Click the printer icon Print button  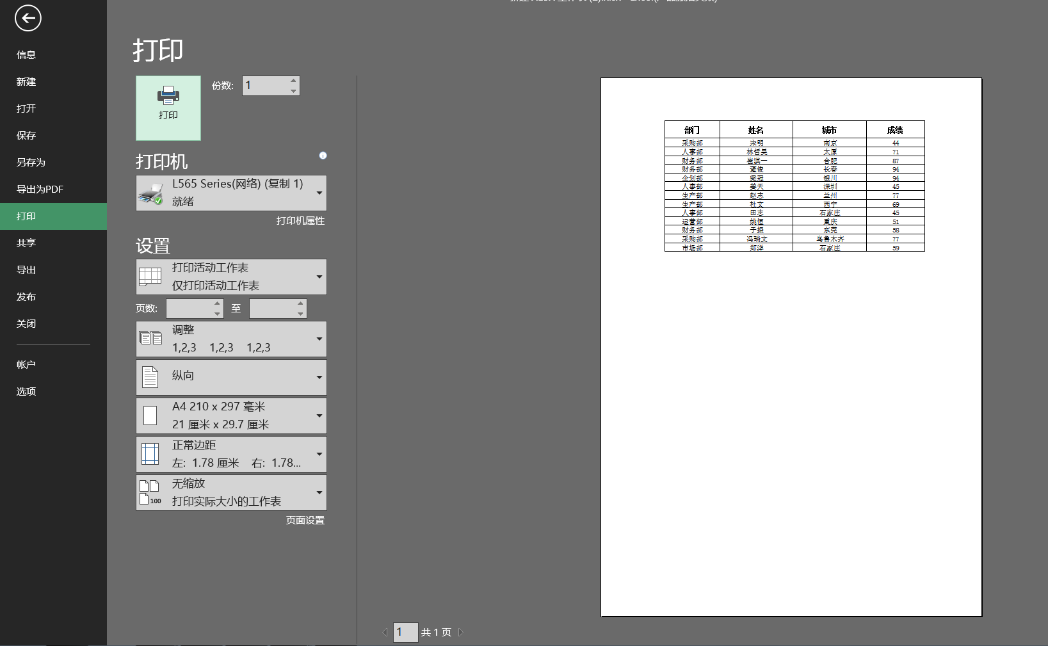tap(168, 108)
